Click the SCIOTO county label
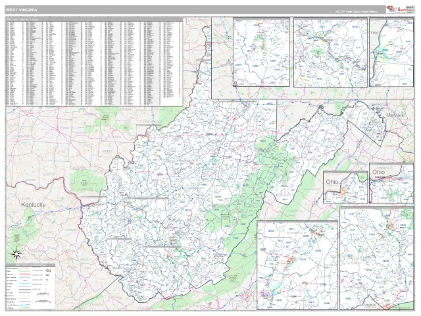The width and height of the screenshot is (421, 316). (x=49, y=174)
